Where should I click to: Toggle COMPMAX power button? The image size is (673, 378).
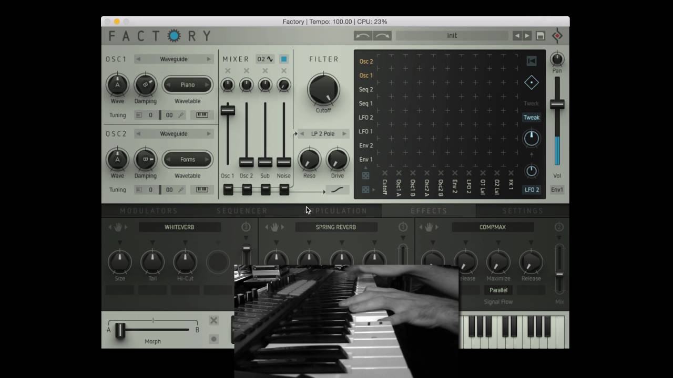[x=559, y=227]
